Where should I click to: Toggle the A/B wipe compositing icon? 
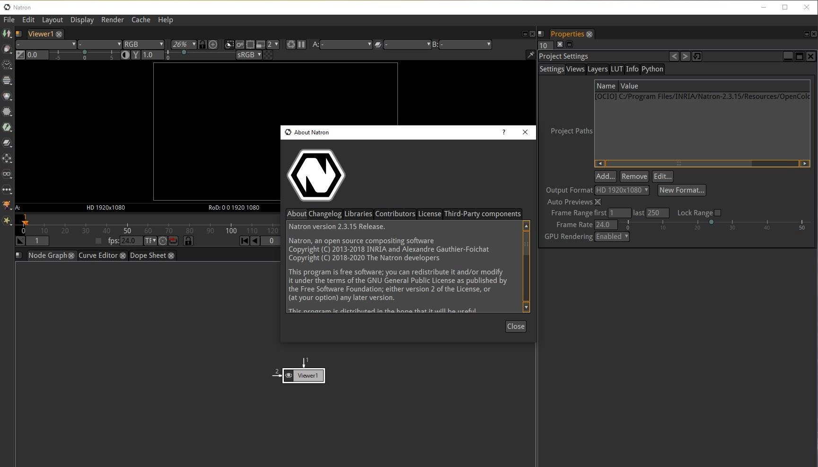(378, 44)
